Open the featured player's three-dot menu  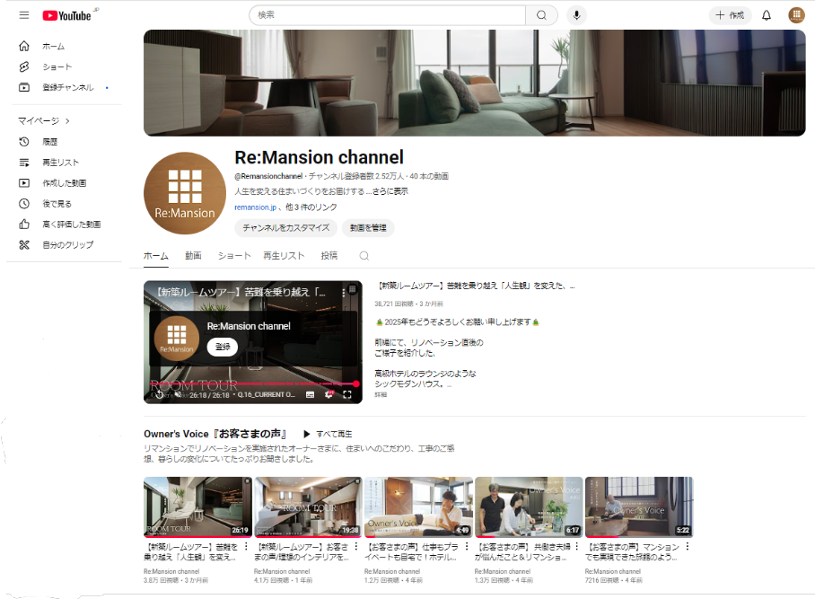343,293
